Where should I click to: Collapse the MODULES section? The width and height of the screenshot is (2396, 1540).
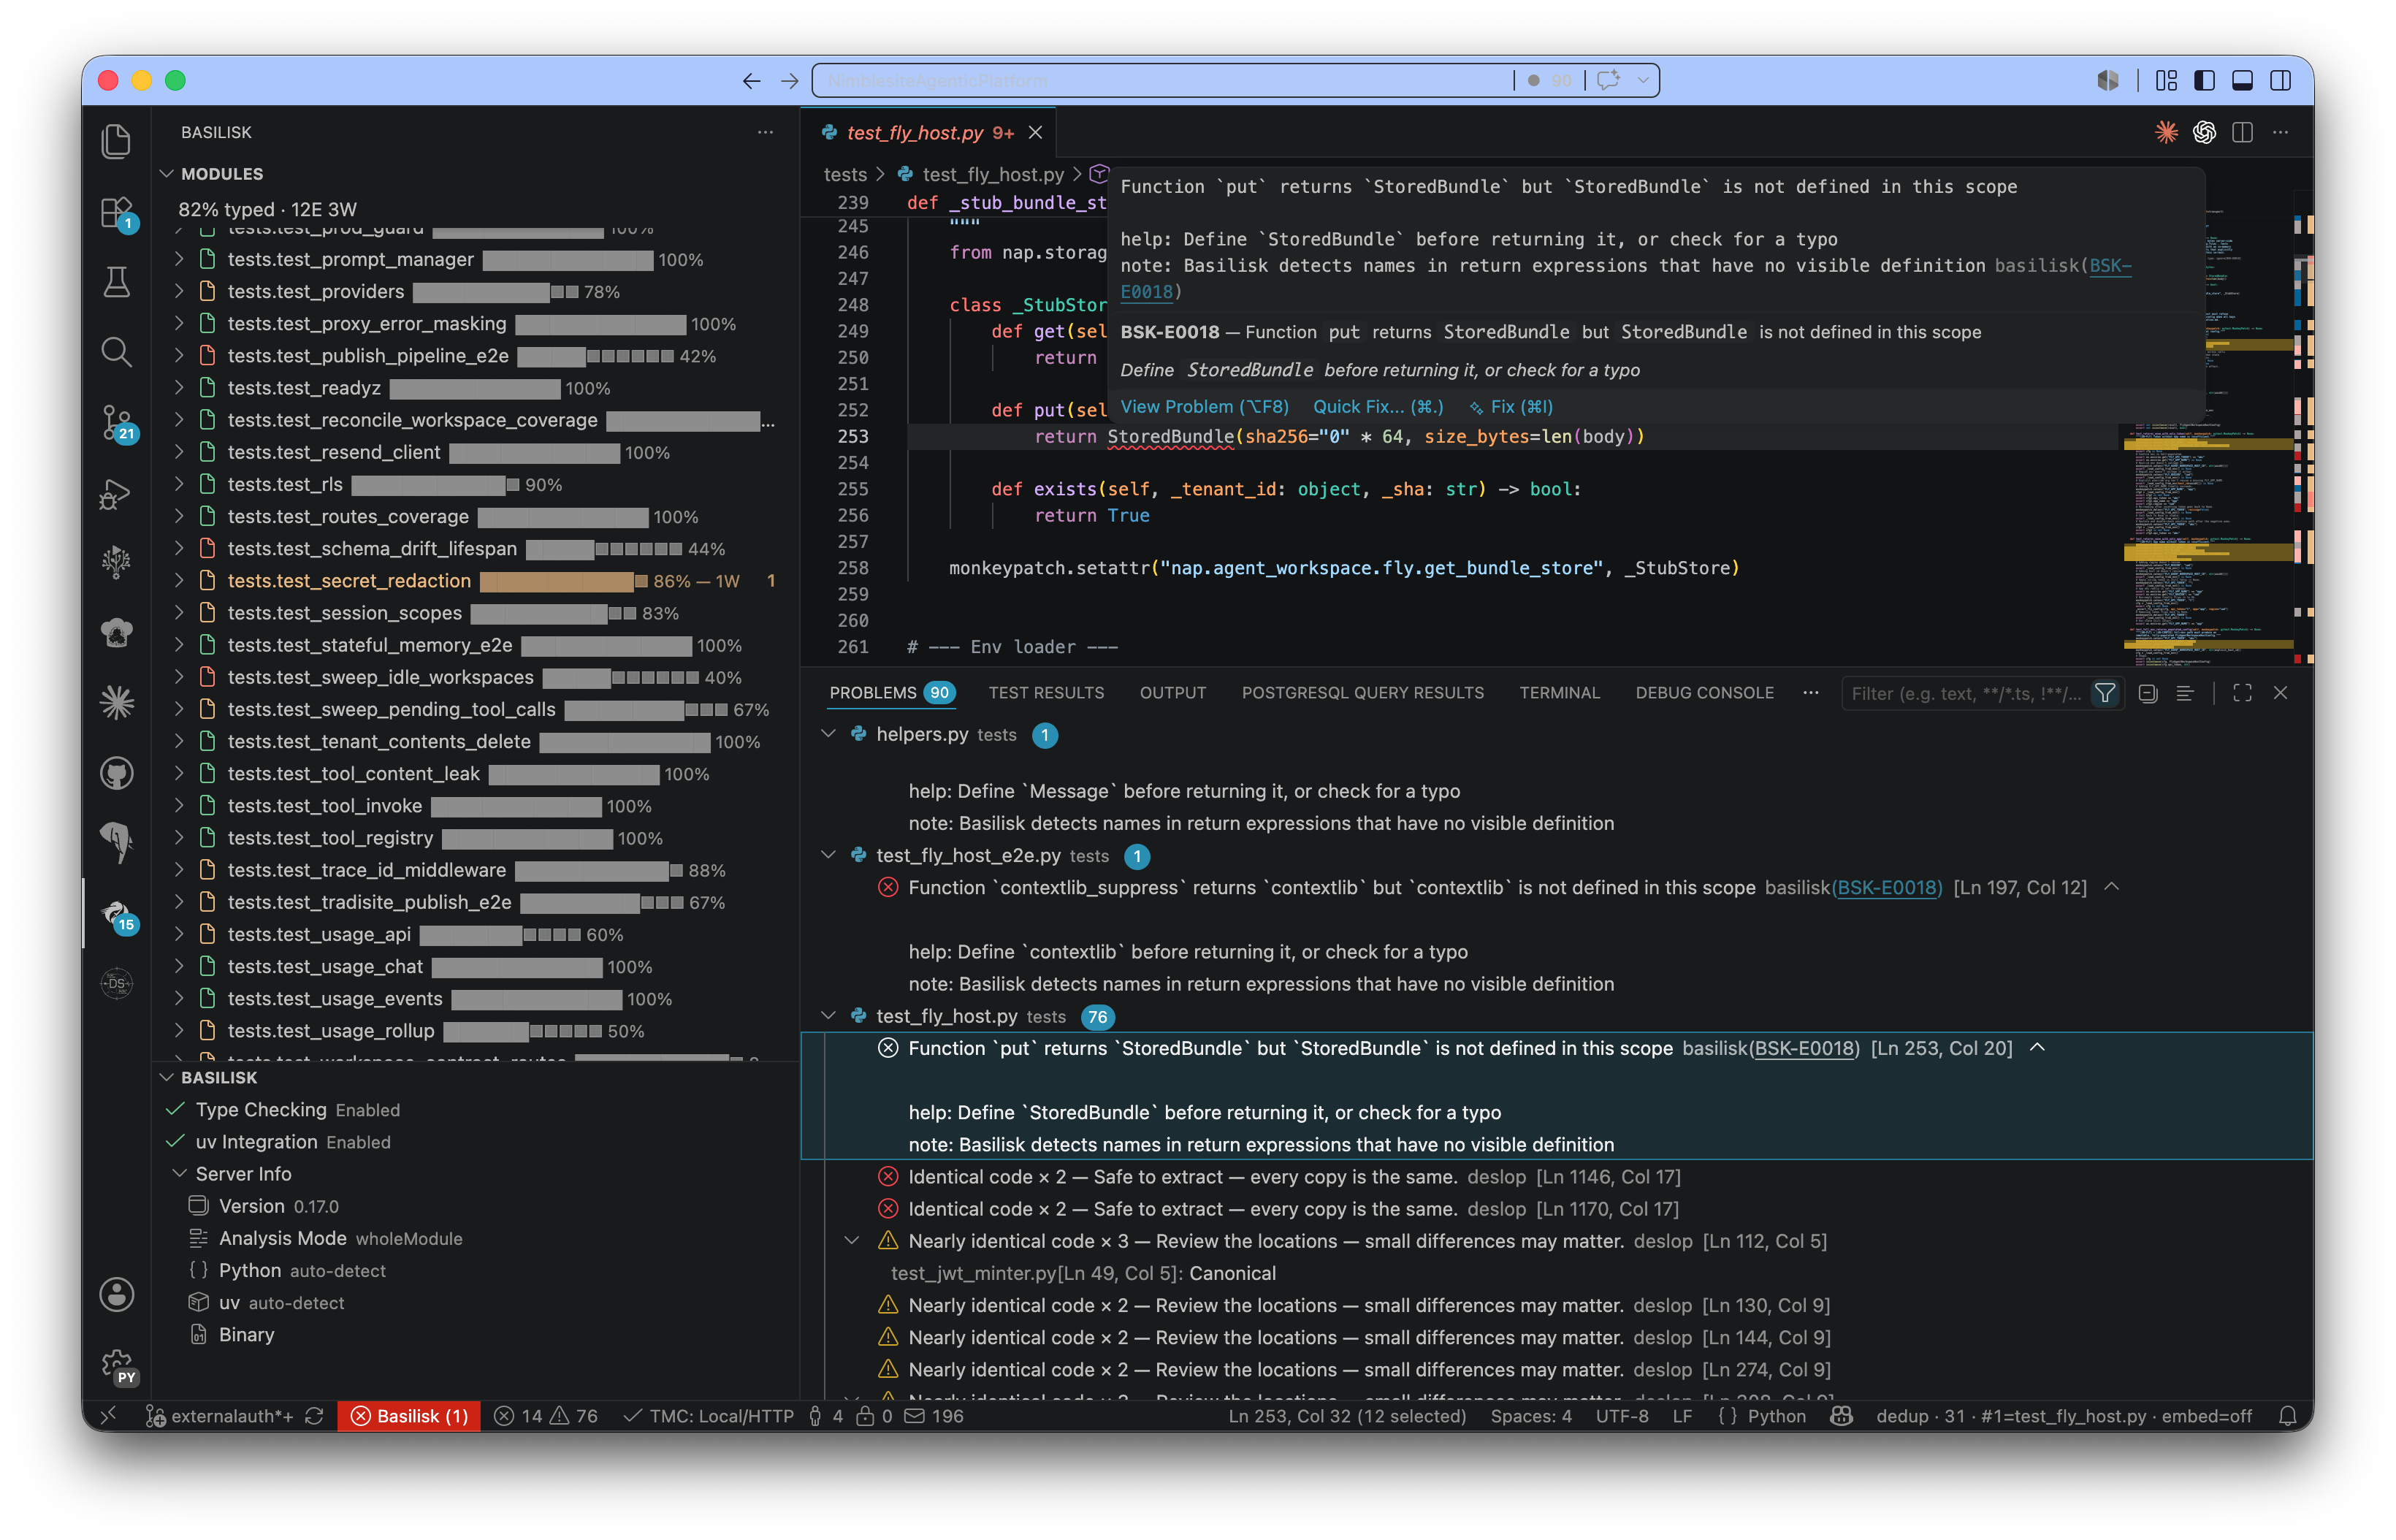166,174
